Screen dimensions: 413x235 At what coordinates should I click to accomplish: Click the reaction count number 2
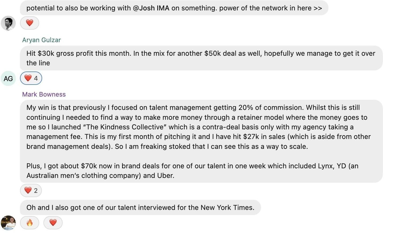pyautogui.click(x=36, y=190)
